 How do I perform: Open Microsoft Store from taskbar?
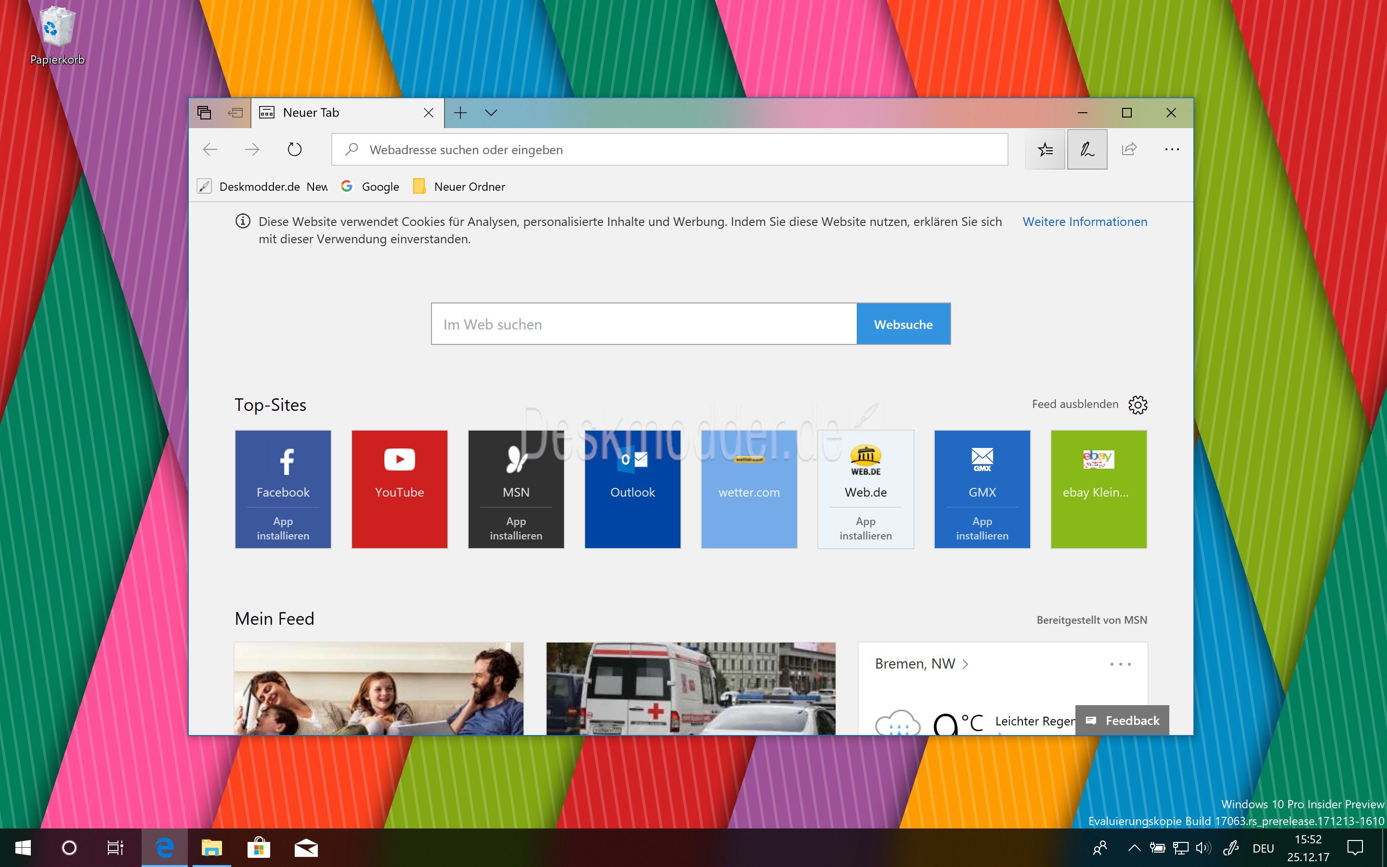click(x=259, y=848)
